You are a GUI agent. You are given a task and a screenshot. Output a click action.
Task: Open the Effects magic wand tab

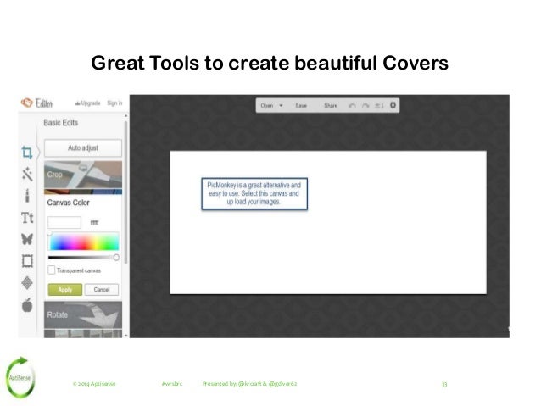27,175
